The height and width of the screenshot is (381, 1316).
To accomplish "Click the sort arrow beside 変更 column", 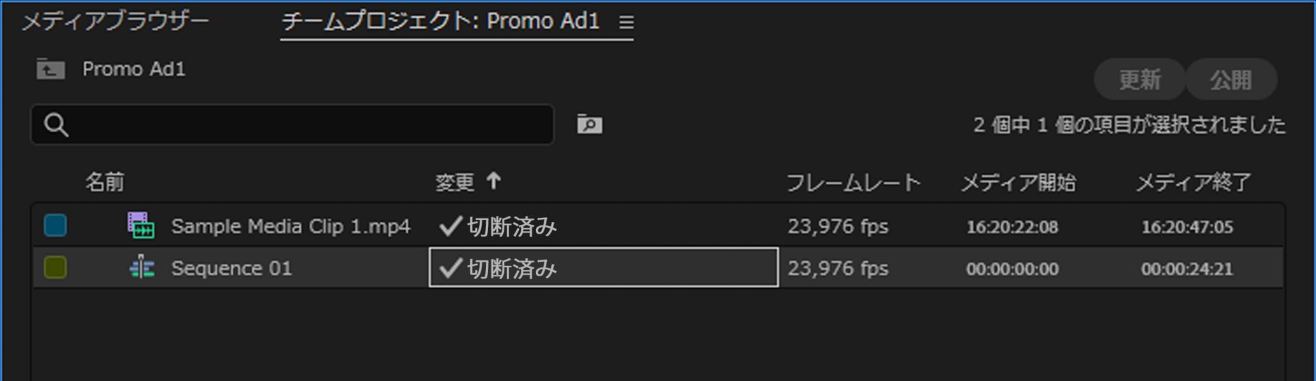I will 493,181.
